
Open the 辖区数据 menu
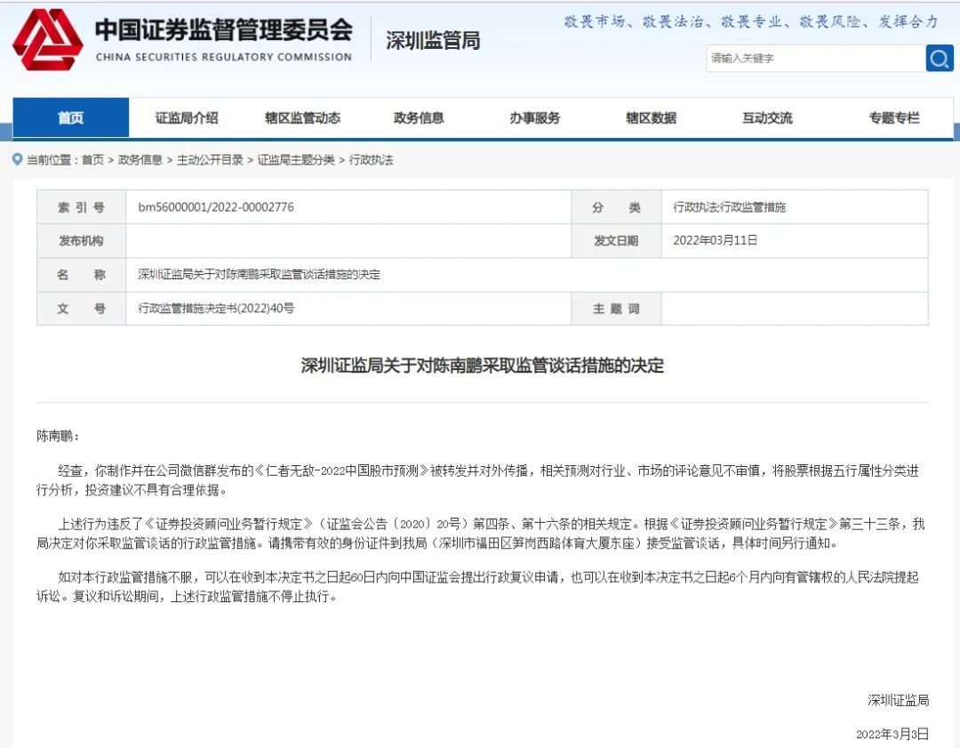[651, 117]
